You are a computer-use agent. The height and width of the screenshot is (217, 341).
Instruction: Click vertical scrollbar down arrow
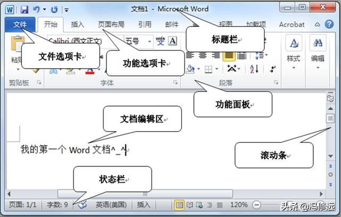(x=330, y=156)
